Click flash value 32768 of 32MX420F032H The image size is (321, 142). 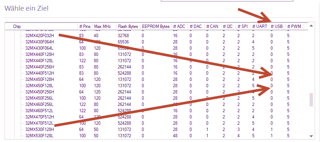tap(123, 36)
